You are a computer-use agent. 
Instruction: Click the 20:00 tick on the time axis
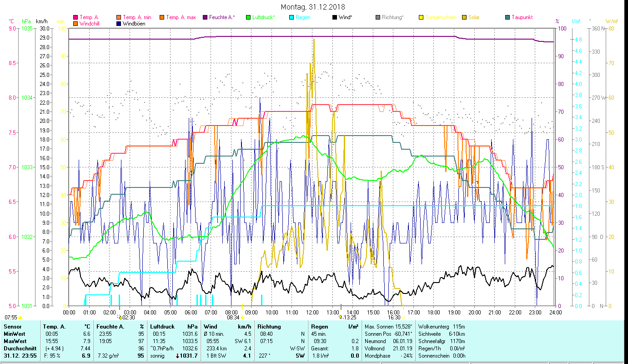(474, 312)
